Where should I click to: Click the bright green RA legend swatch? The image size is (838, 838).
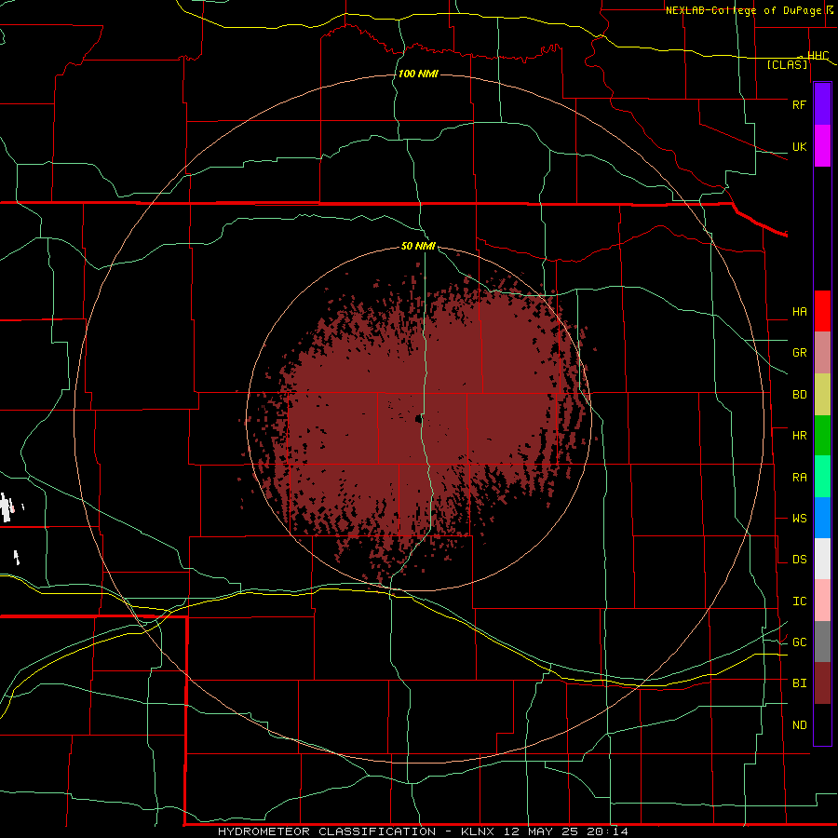point(822,477)
